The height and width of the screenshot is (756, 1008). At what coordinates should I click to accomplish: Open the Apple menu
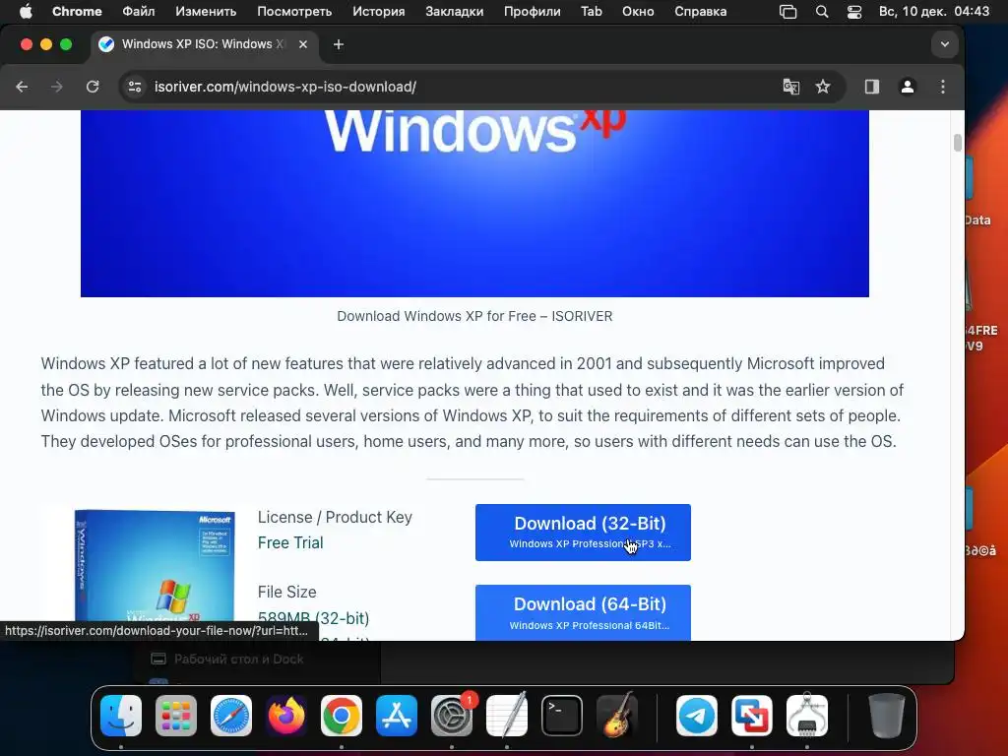click(26, 12)
